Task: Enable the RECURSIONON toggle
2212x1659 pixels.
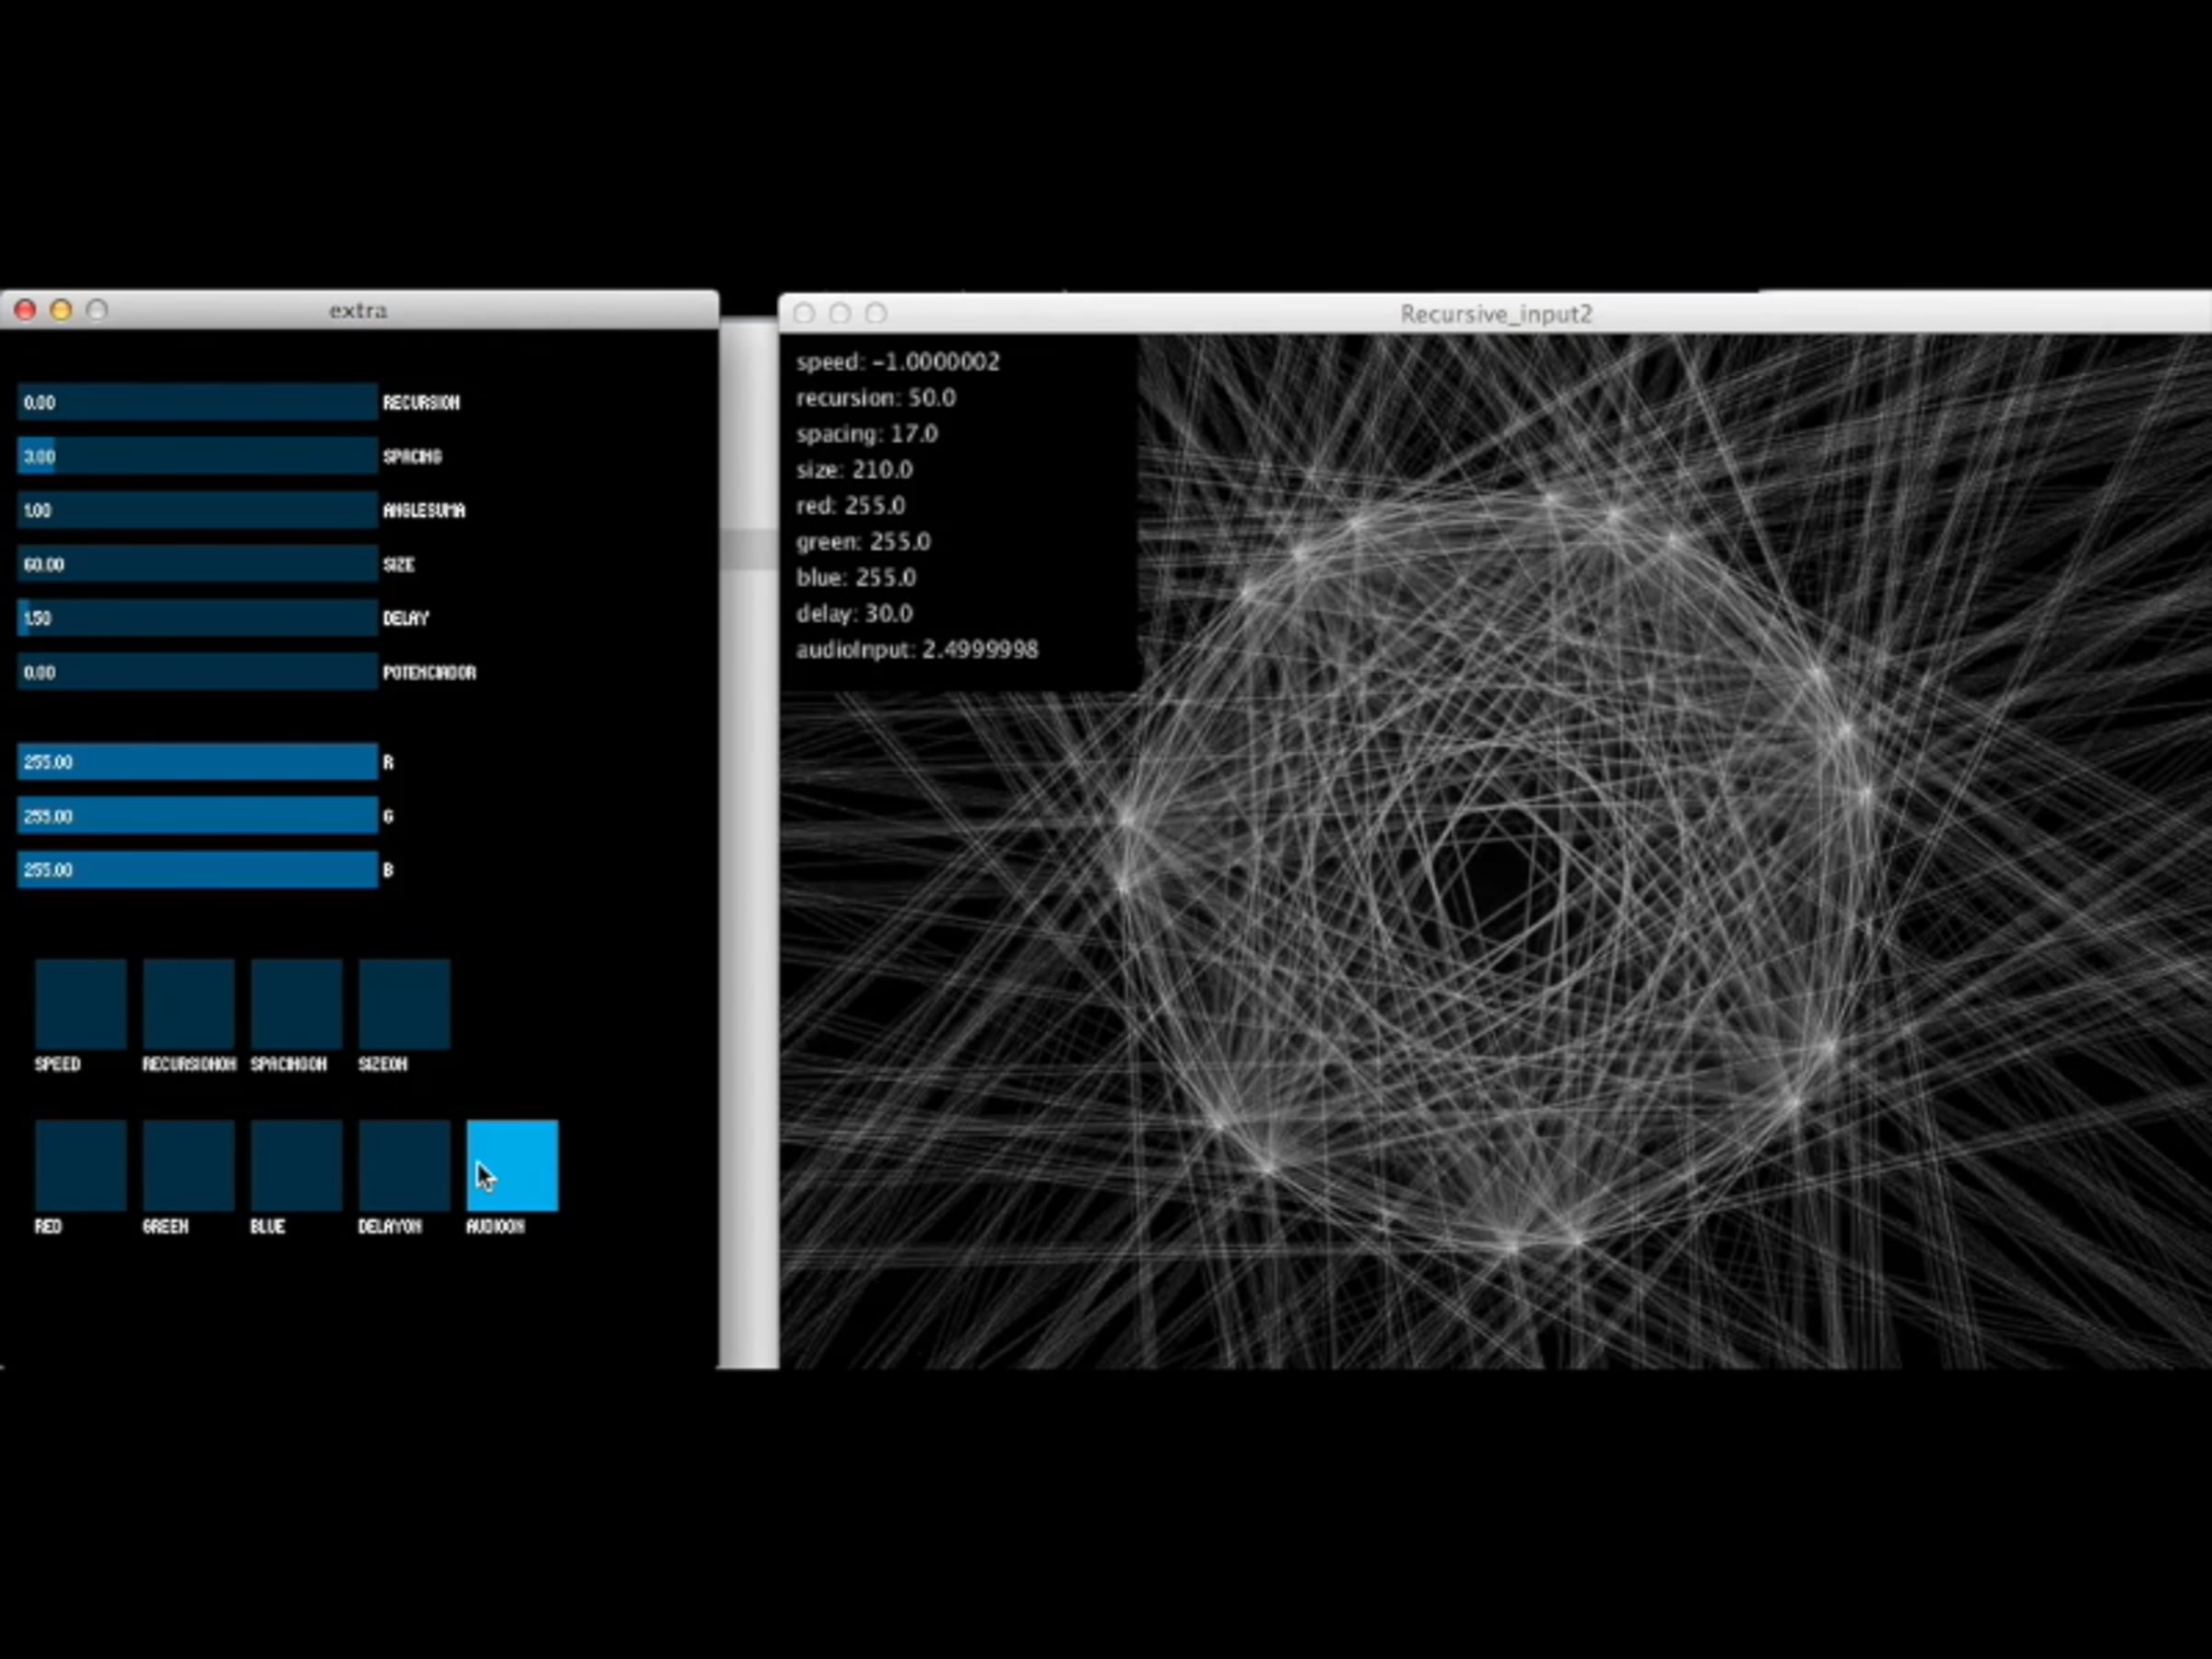Action: 189,1004
